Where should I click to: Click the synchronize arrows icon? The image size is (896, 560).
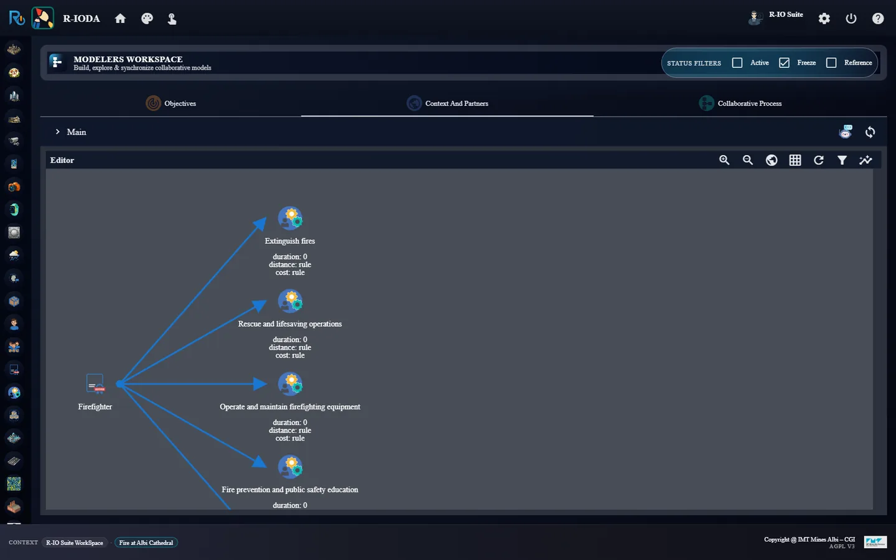(870, 132)
